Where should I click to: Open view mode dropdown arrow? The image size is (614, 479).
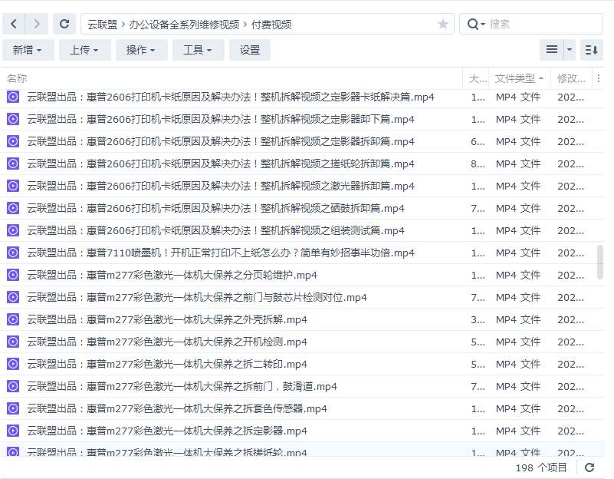point(570,50)
